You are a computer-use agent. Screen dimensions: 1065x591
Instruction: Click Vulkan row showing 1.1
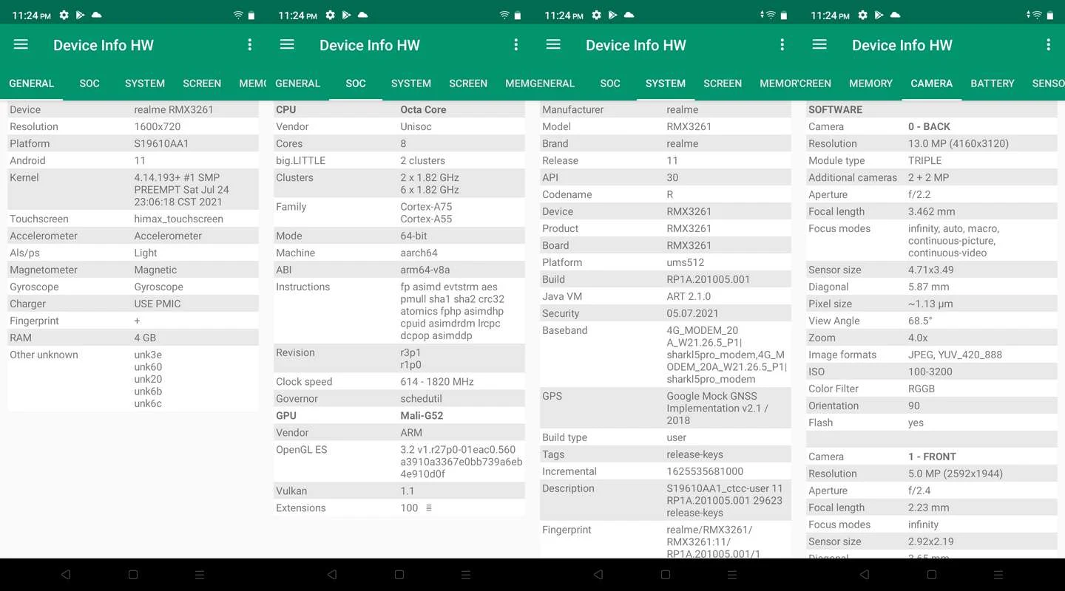click(399, 491)
